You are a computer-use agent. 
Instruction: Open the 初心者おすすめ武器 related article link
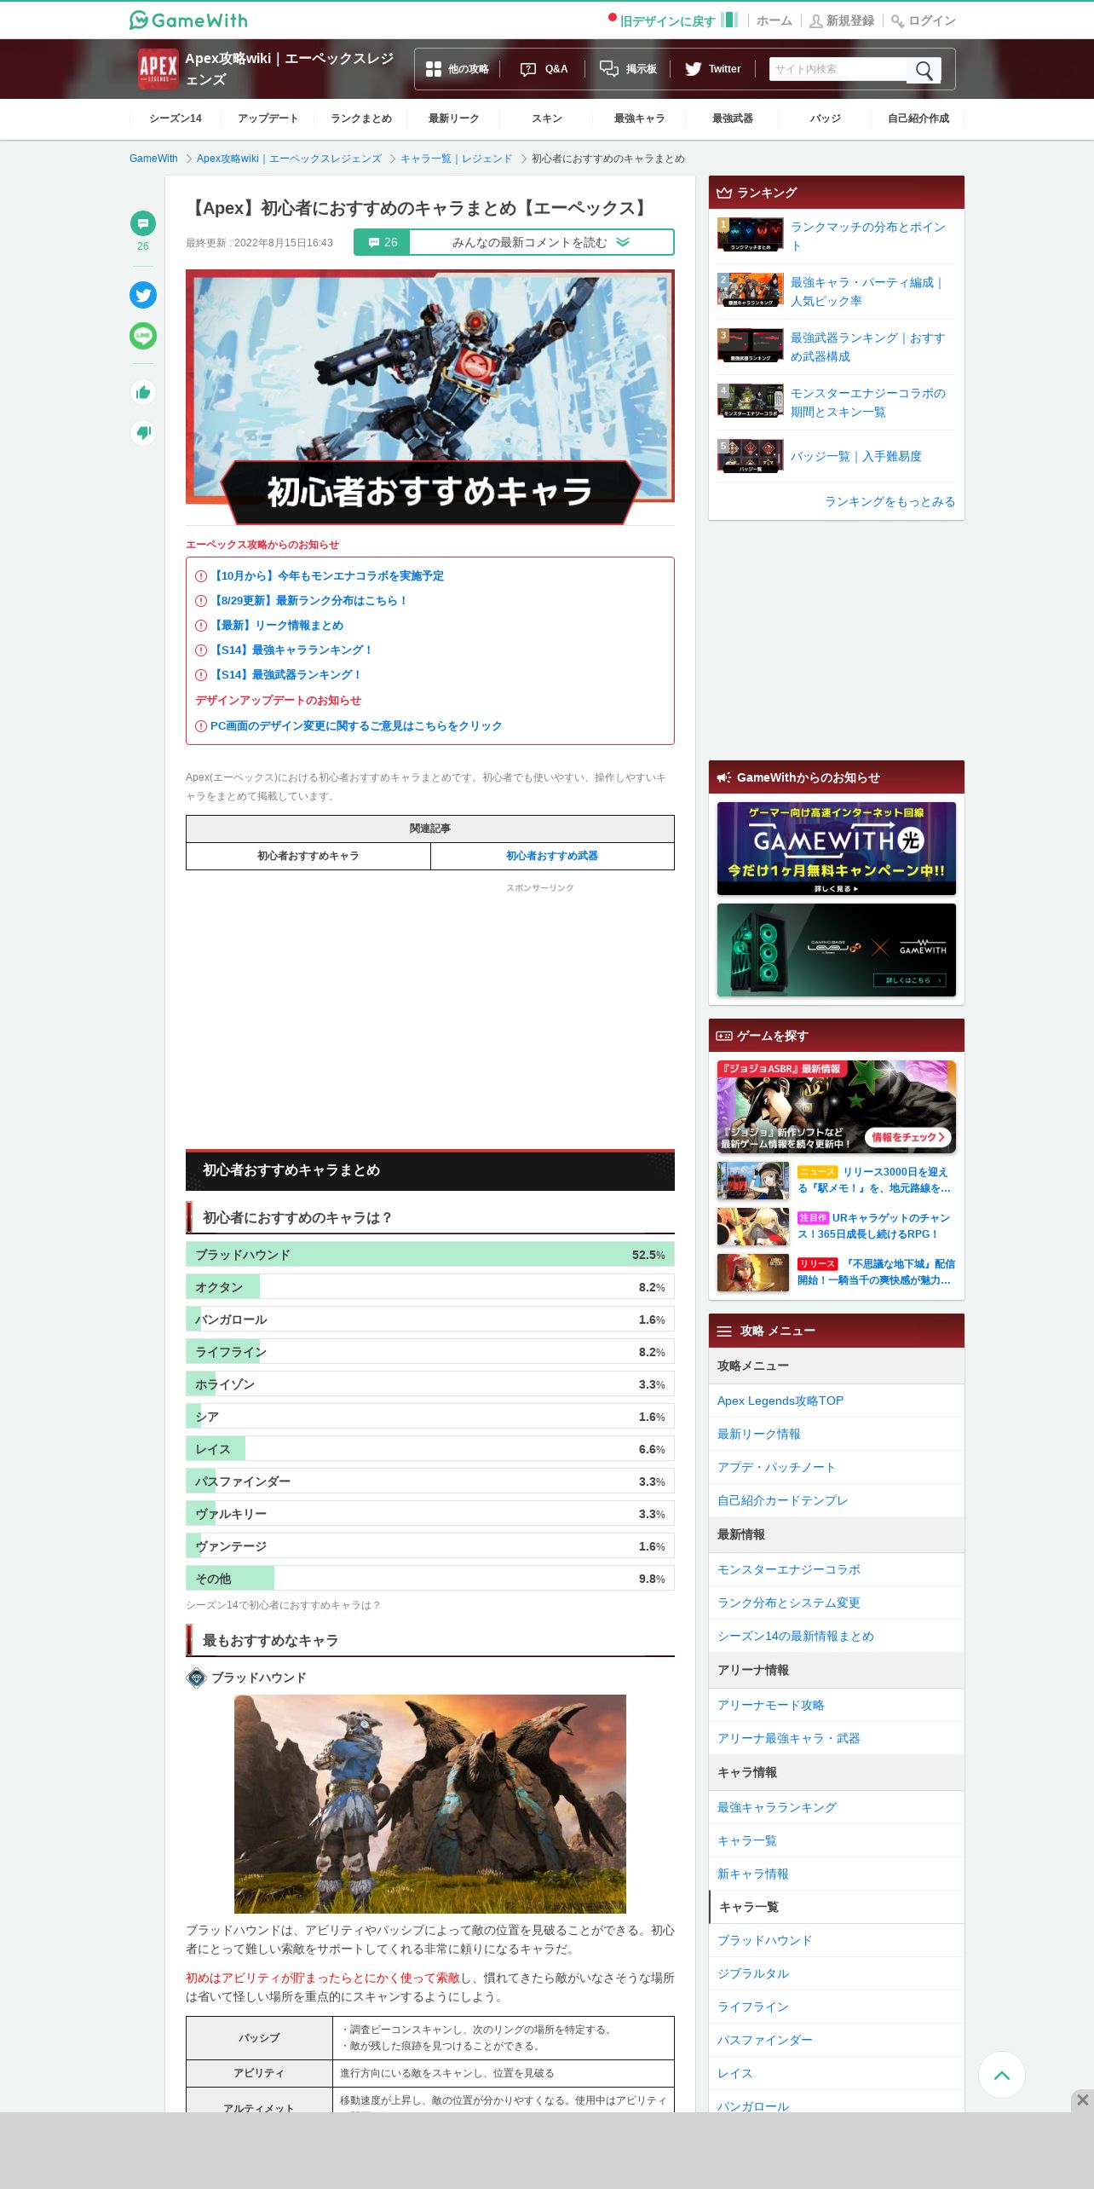[552, 856]
